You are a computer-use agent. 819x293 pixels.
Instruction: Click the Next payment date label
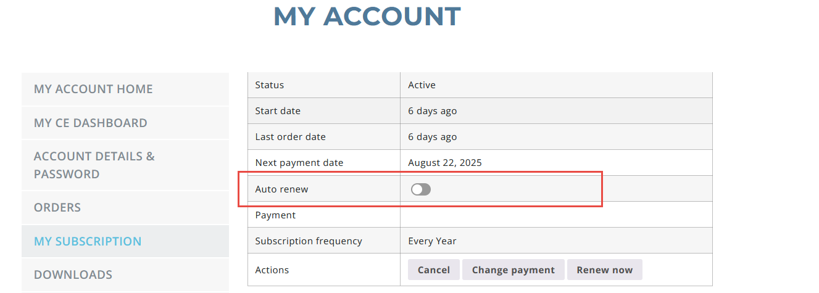click(299, 163)
